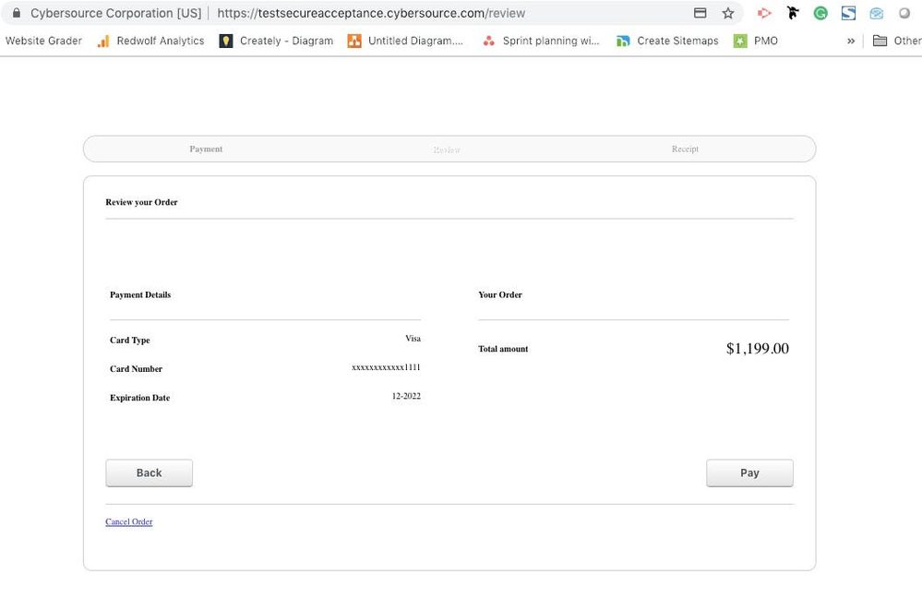Click the Back button
Screen dimensions: 922x598
click(x=149, y=472)
